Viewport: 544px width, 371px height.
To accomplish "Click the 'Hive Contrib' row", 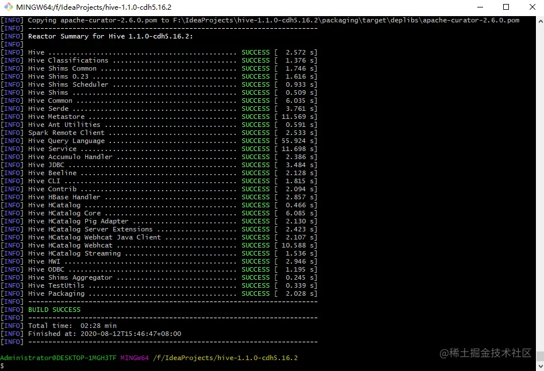I will point(159,189).
